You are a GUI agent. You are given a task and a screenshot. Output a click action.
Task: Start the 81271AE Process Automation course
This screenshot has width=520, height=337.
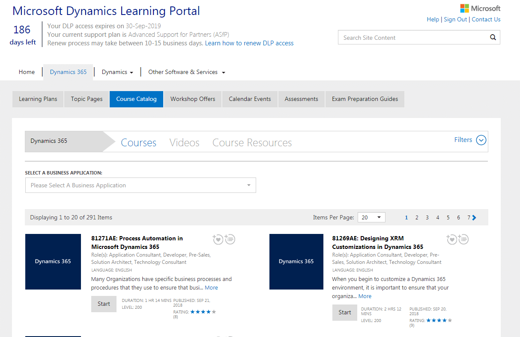[x=104, y=304]
